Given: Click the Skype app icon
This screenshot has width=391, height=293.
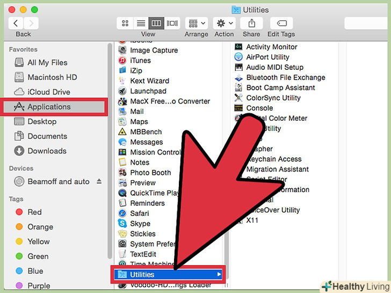Looking at the screenshot, I should click(122, 223).
